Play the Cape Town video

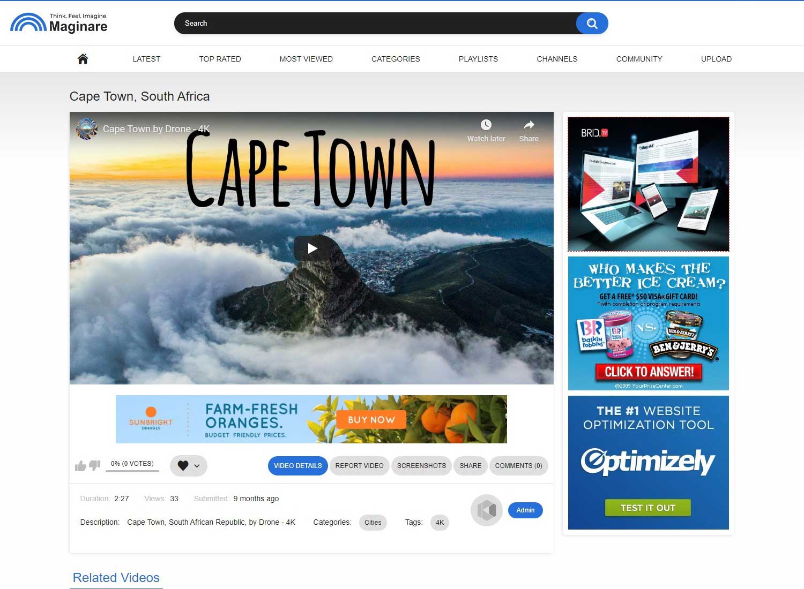pos(312,248)
